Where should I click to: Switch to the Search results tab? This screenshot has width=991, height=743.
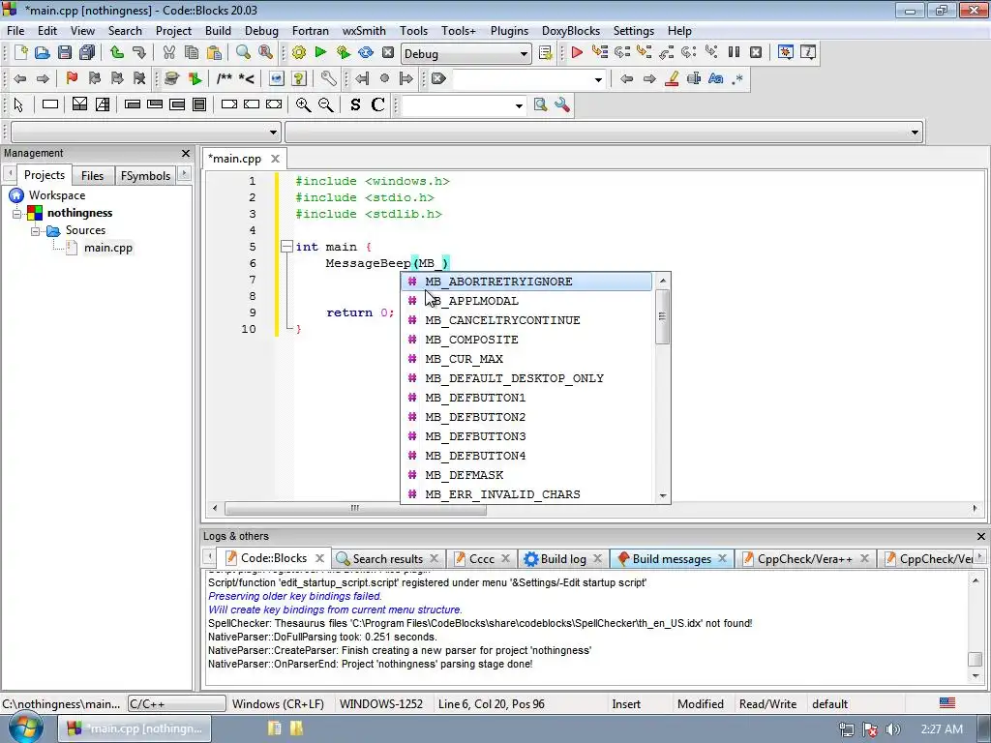(387, 558)
